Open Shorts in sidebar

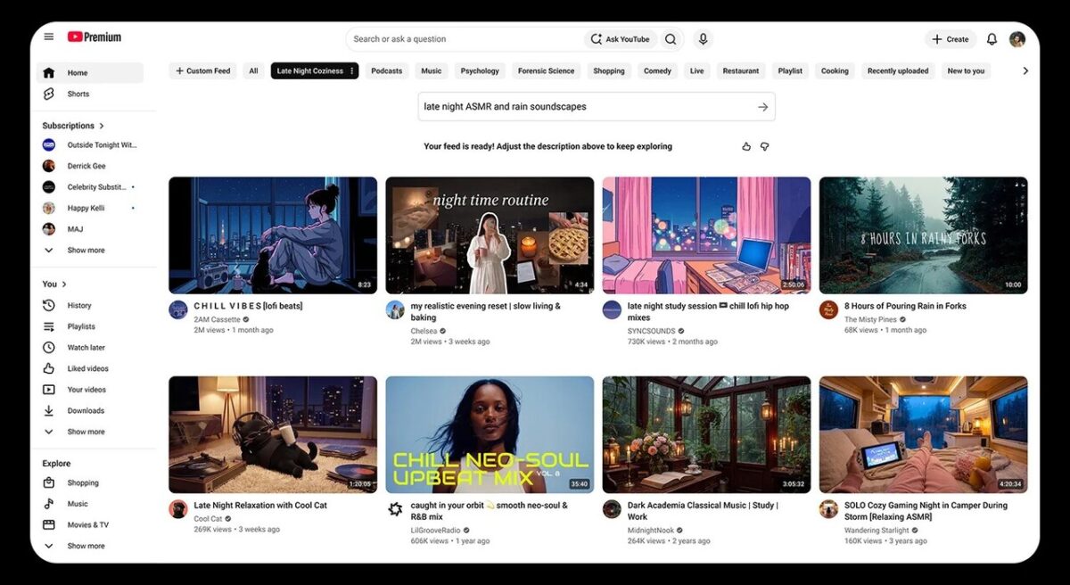(x=89, y=94)
